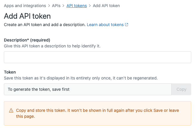The width and height of the screenshot is (196, 132).
Task: Navigate to the APIs breadcrumb
Action: [x=56, y=6]
